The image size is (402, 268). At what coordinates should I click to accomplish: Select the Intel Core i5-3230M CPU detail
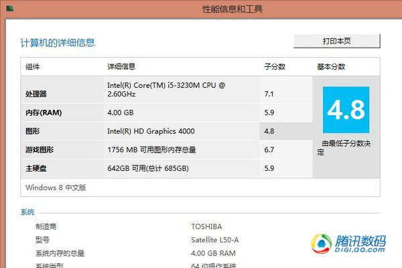[166, 90]
